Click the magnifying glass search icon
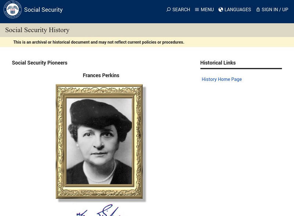This screenshot has height=216, width=294. point(168,10)
